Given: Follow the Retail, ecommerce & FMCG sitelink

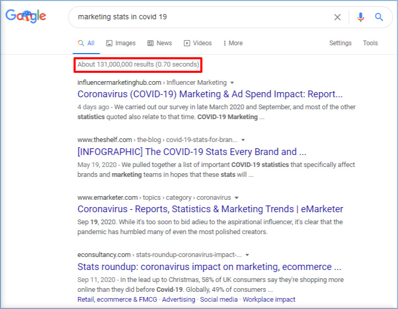Looking at the screenshot, I should pyautogui.click(x=117, y=300).
